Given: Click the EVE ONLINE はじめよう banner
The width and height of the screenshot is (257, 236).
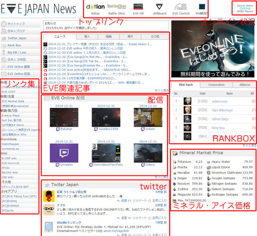Looking at the screenshot, I should click(x=213, y=49).
